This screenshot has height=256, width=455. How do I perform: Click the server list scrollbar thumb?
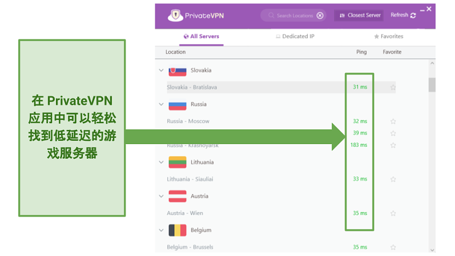(432, 85)
